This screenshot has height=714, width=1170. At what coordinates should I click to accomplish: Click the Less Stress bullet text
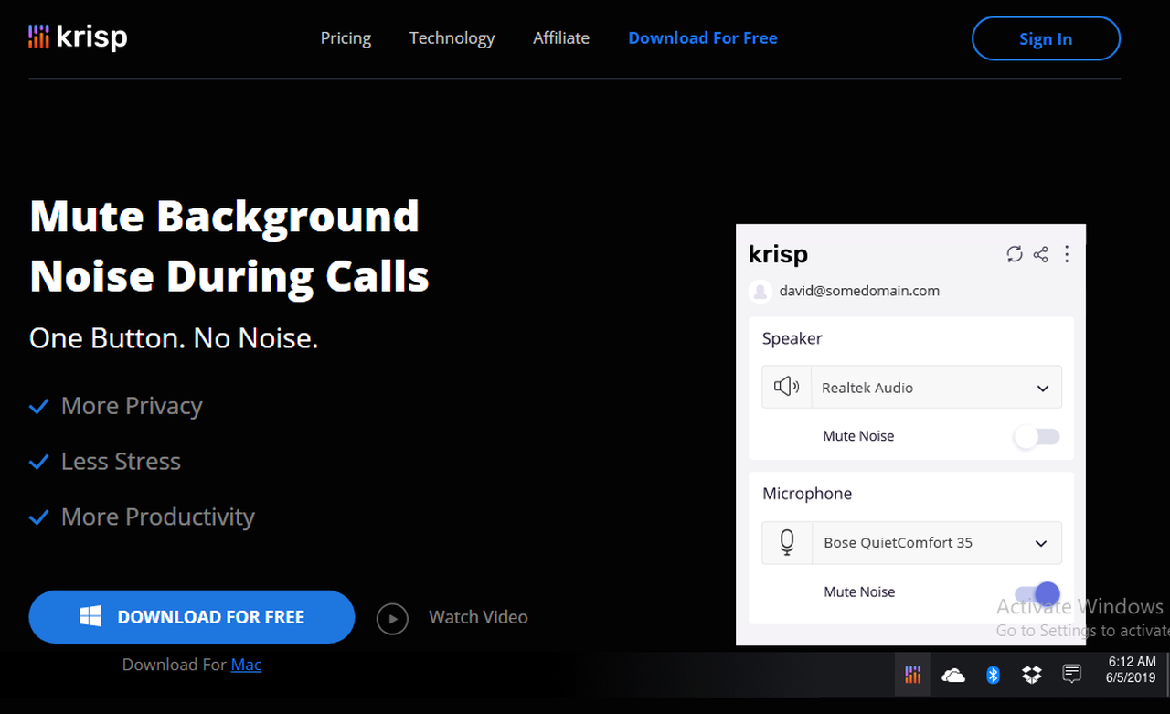[x=121, y=462]
